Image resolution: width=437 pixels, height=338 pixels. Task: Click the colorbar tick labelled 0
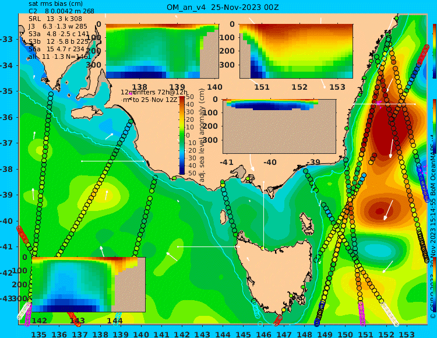pyautogui.click(x=188, y=135)
